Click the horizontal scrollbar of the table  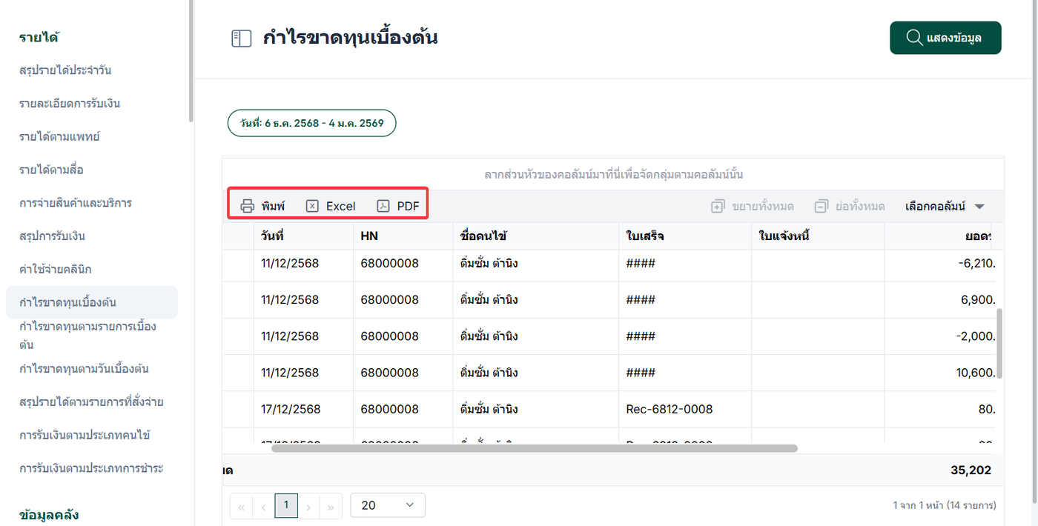[x=534, y=448]
